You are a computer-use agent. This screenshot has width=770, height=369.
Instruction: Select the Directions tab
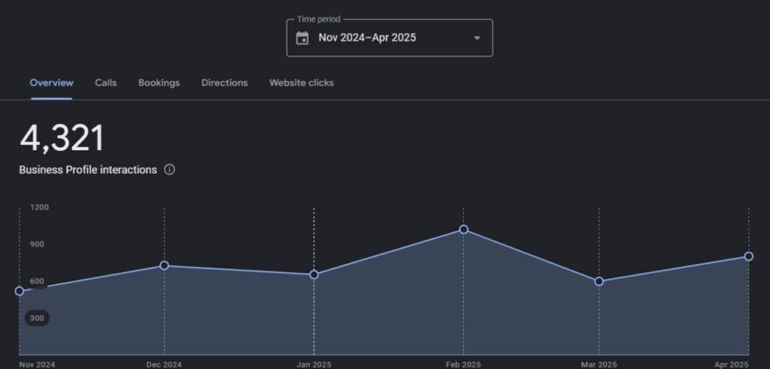(224, 83)
